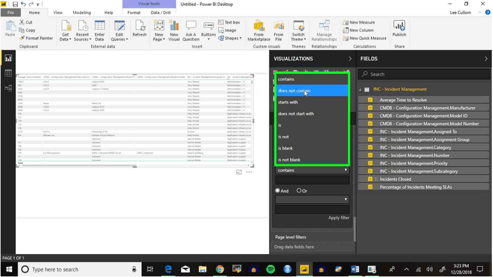493x277 pixels.
Task: Create a New Column
Action: [x=358, y=30]
